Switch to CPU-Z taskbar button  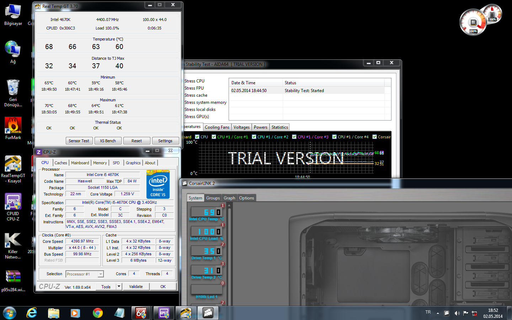point(164,313)
